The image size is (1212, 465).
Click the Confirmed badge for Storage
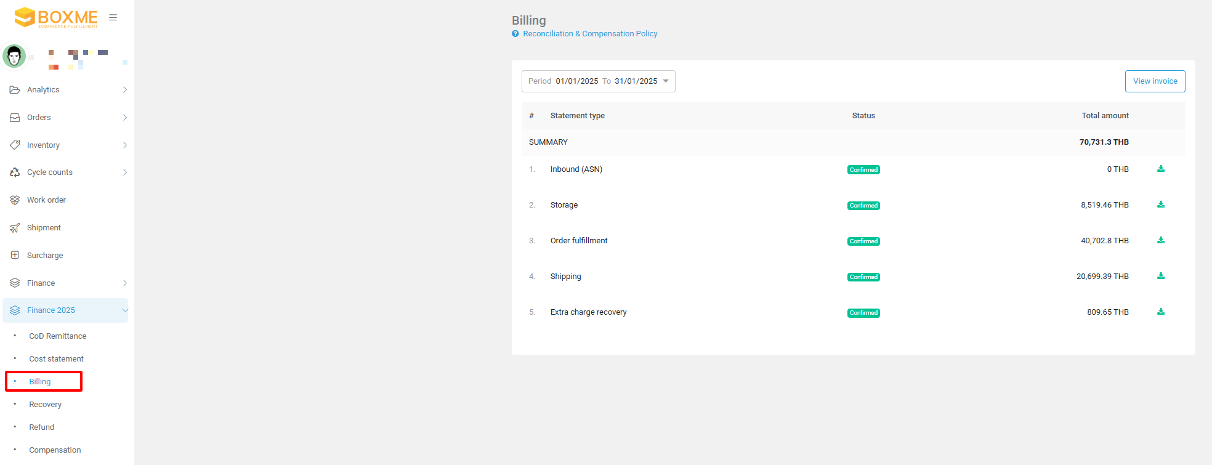863,206
